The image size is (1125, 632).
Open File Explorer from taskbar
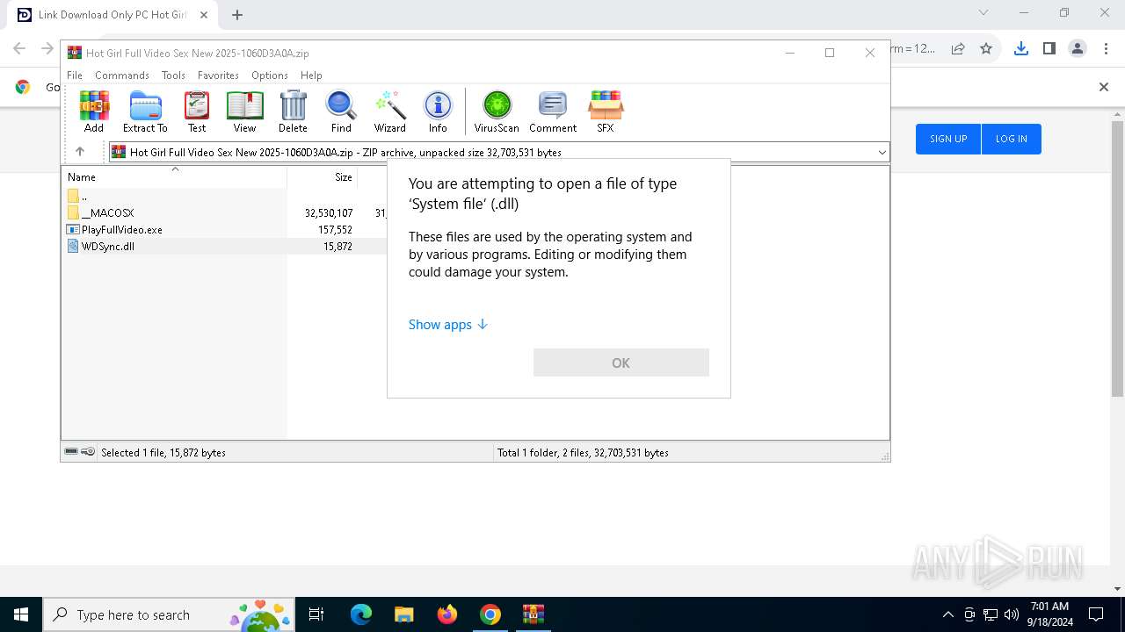coord(403,614)
